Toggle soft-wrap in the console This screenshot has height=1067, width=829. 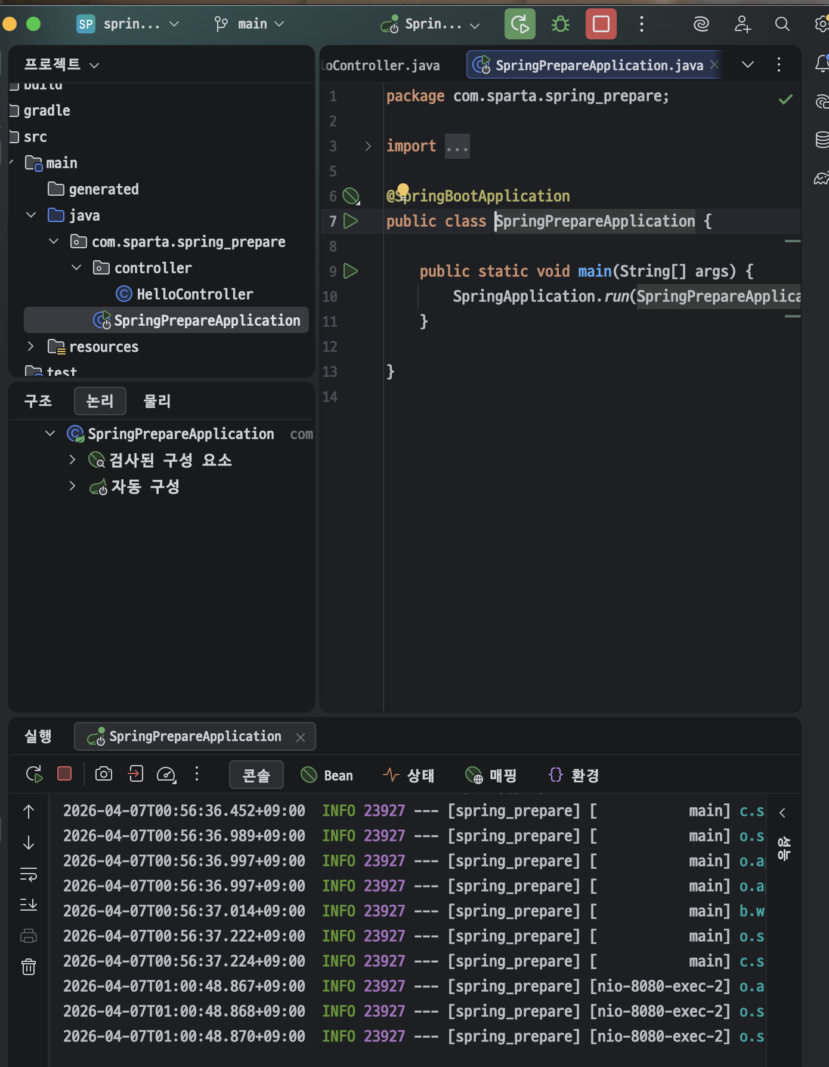[29, 875]
